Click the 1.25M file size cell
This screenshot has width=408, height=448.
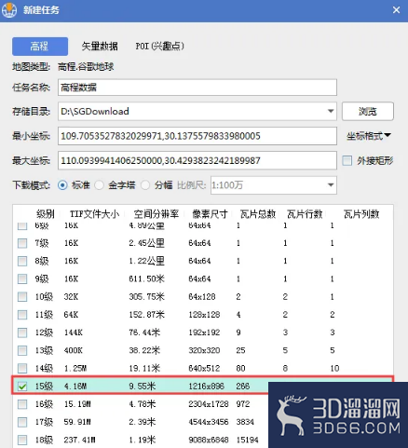[x=75, y=369]
